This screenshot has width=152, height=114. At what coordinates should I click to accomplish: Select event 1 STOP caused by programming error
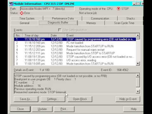coord(75,39)
